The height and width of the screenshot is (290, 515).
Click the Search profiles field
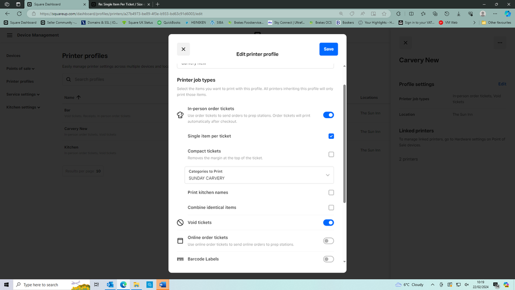tap(113, 79)
